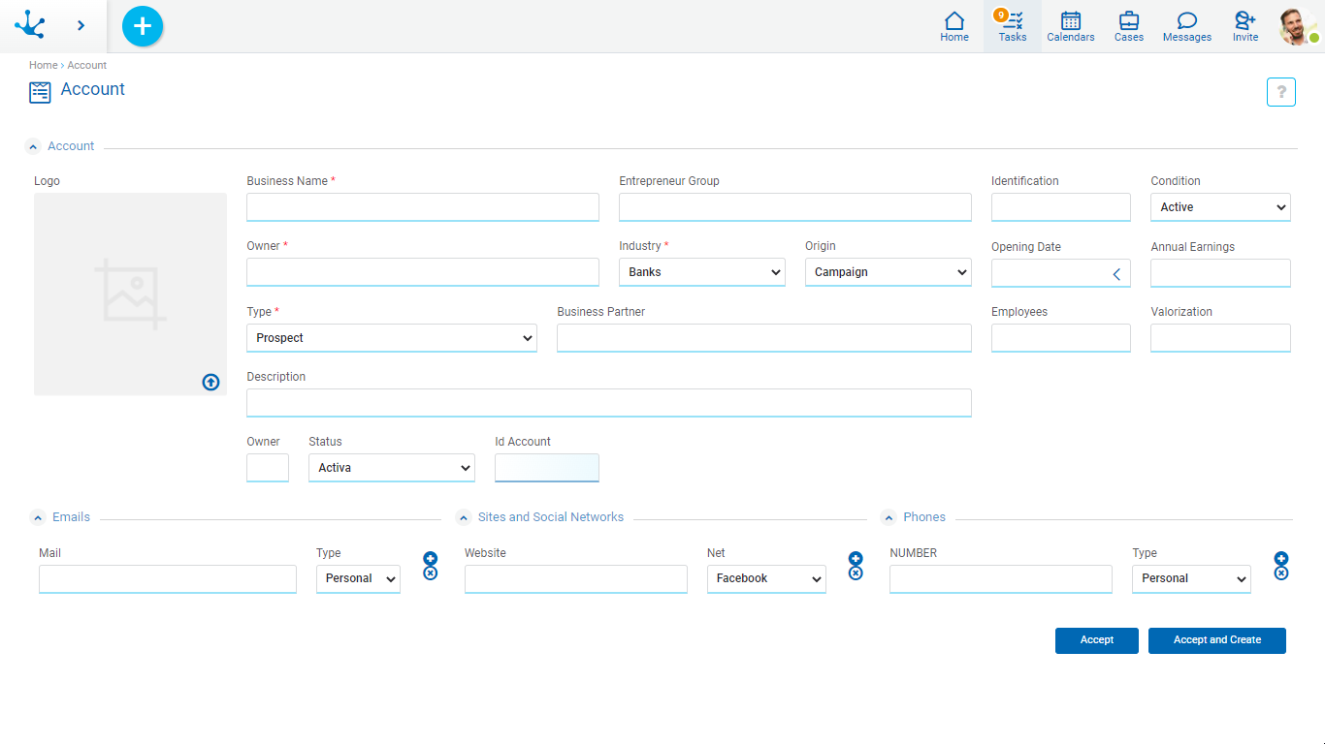Click the logo upload arrow icon
This screenshot has width=1325, height=744.
tap(210, 382)
